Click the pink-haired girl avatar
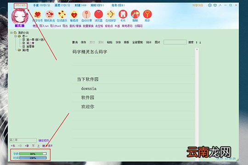248x165 pixels. pos(20,16)
